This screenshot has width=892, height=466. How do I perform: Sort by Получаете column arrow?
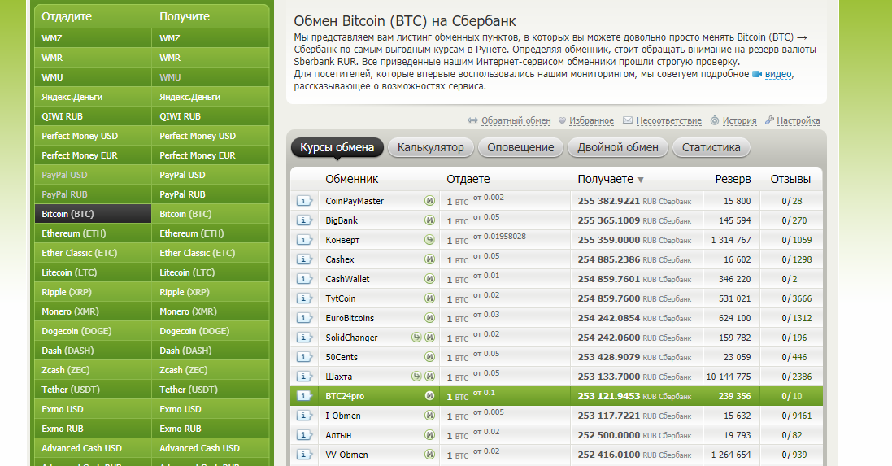(641, 180)
